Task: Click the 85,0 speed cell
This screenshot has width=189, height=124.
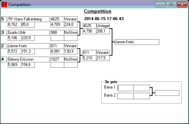Action: [28, 24]
